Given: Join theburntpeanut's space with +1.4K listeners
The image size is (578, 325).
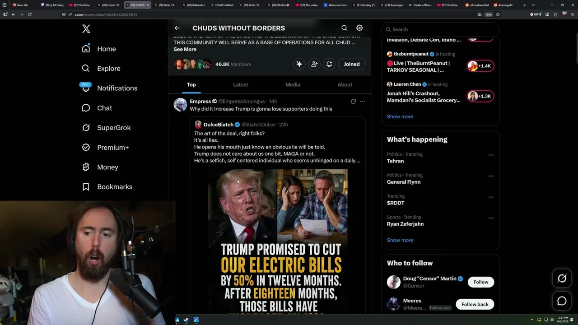Looking at the screenshot, I should click(x=480, y=66).
